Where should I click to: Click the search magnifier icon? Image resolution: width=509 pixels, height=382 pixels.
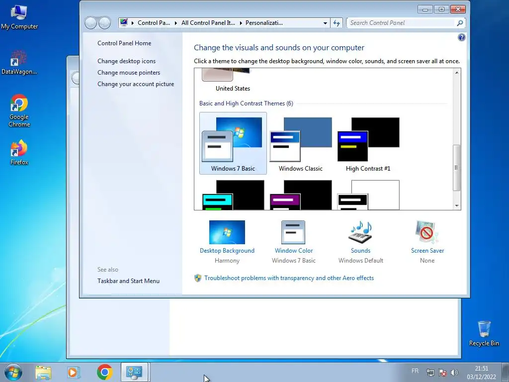click(460, 23)
